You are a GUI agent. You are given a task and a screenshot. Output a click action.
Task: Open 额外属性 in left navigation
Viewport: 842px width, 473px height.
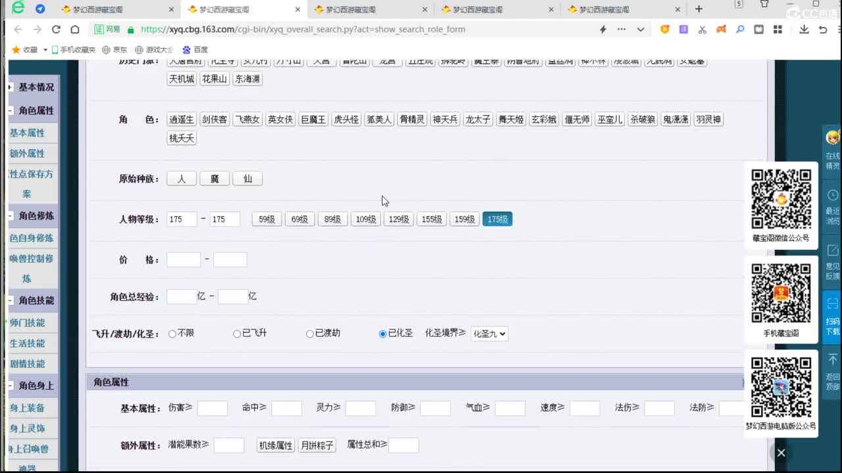point(27,153)
